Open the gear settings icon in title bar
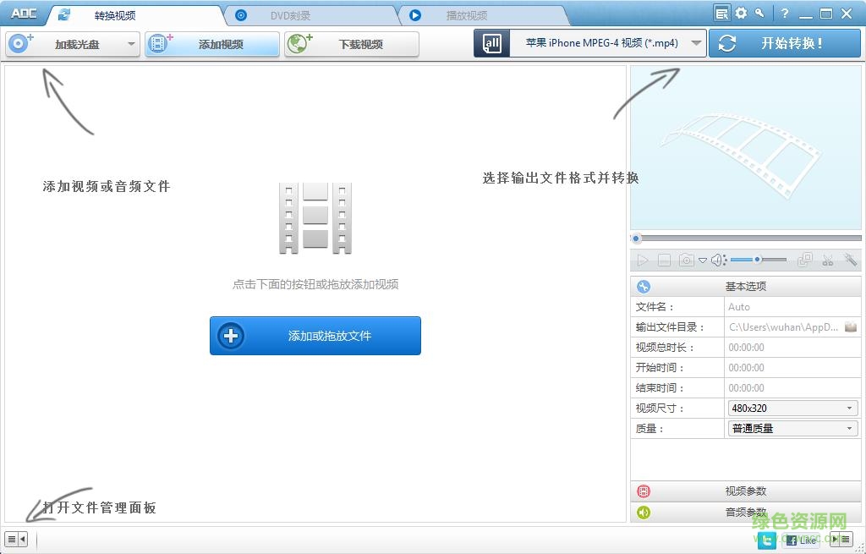Viewport: 866px width, 554px height. 740,13
